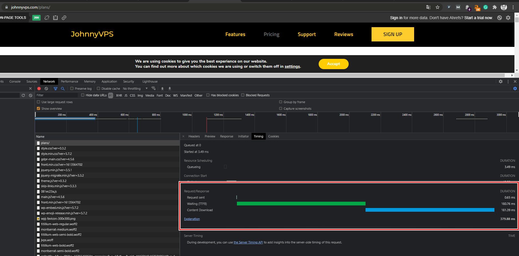Switch to the Sources tab

[x=32, y=81]
